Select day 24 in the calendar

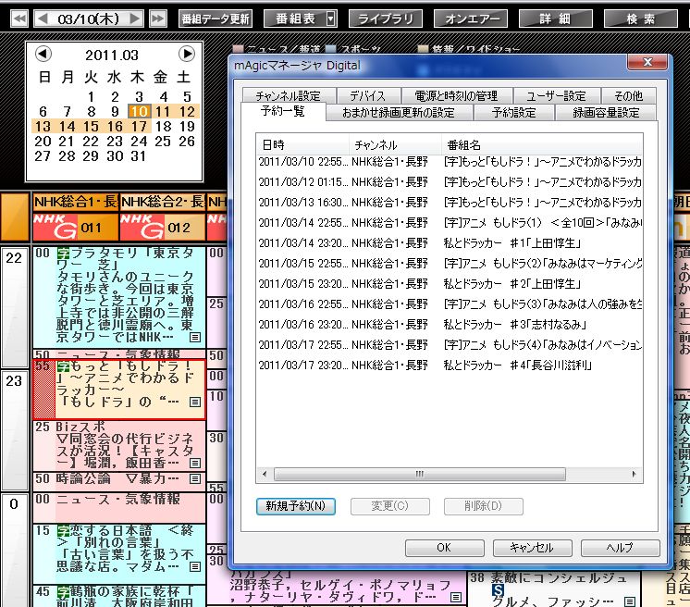coord(139,142)
